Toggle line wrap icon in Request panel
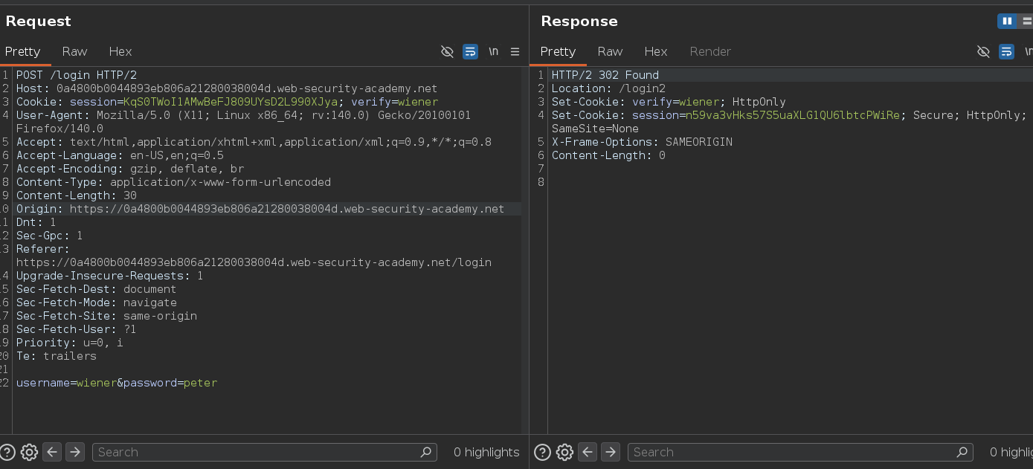This screenshot has height=469, width=1033. [x=470, y=51]
